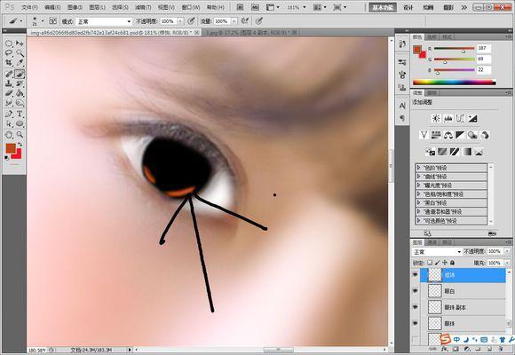Open flow slider arrow
The width and height of the screenshot is (515, 355).
click(x=234, y=21)
